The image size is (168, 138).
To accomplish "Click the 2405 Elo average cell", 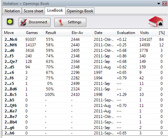I will pyautogui.click(x=75, y=51).
